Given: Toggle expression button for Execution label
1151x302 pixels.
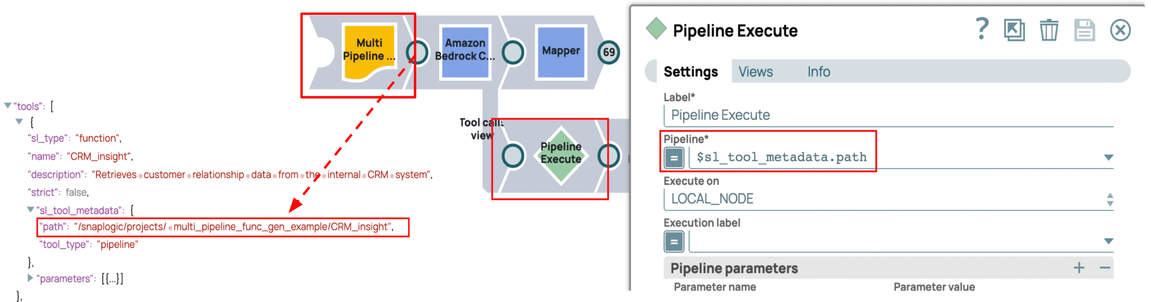Looking at the screenshot, I should point(674,242).
